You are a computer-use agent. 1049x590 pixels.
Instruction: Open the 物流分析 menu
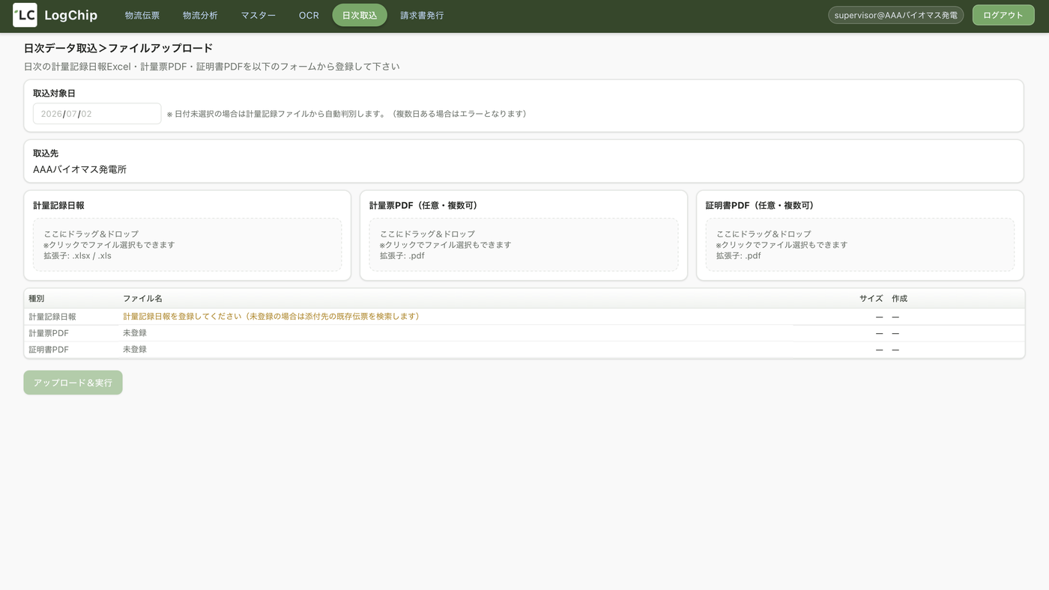[200, 15]
